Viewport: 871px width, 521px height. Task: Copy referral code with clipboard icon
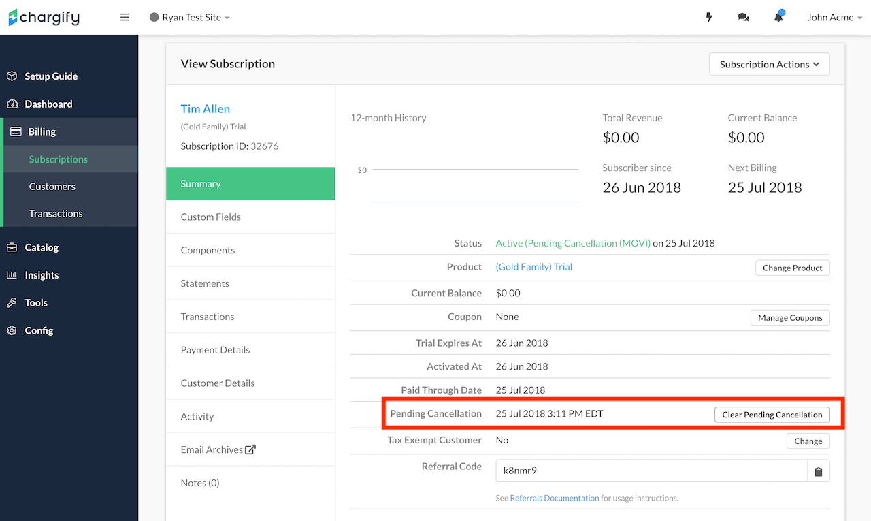819,471
